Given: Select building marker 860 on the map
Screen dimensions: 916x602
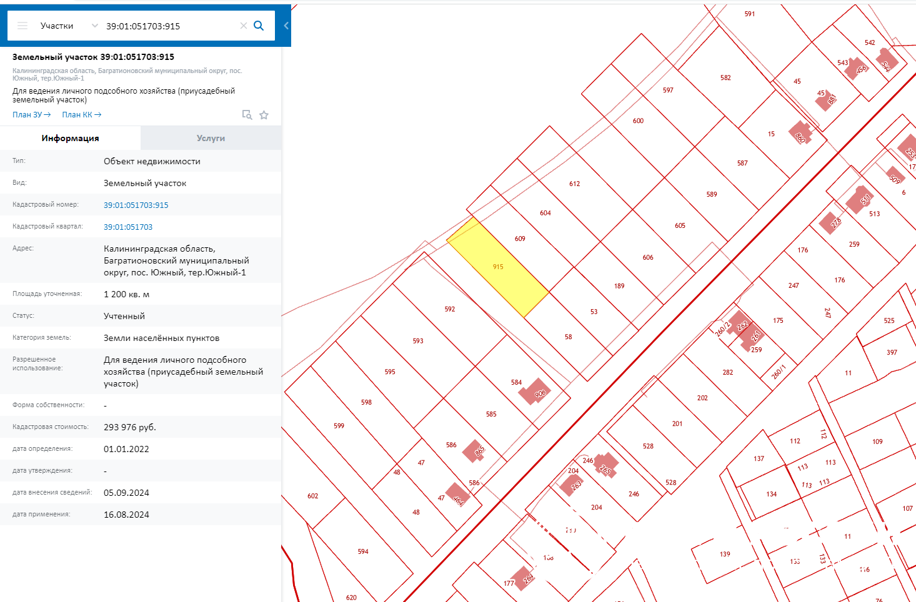Looking at the screenshot, I should point(799,134).
